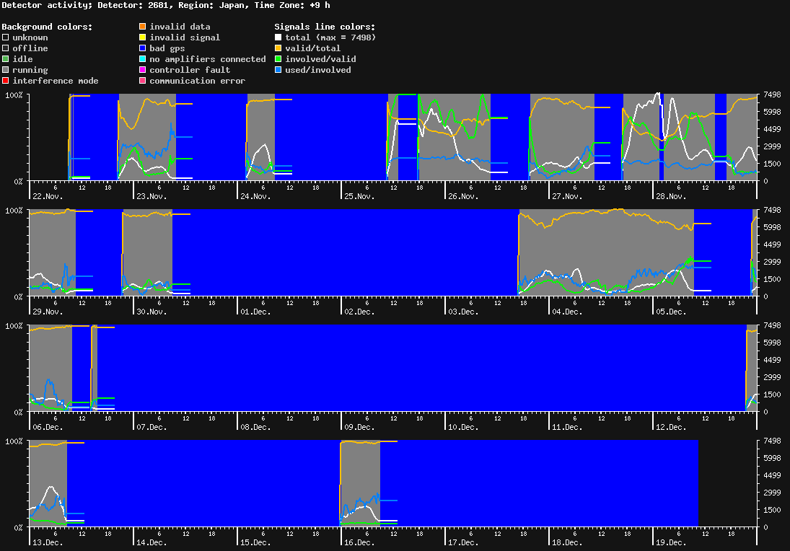790x551 pixels.
Task: Select the magenta 'controller fault' legend swatch
Action: 142,70
